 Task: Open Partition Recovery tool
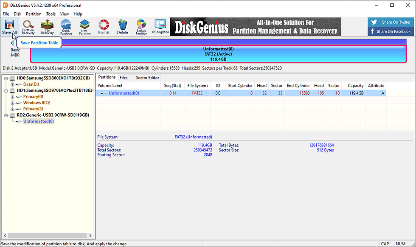click(28, 27)
